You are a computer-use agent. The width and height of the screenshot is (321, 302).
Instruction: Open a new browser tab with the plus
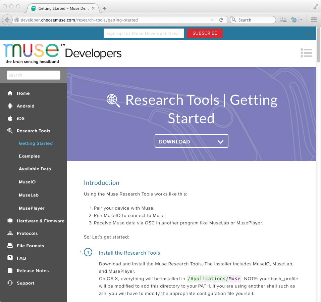coord(104,9)
